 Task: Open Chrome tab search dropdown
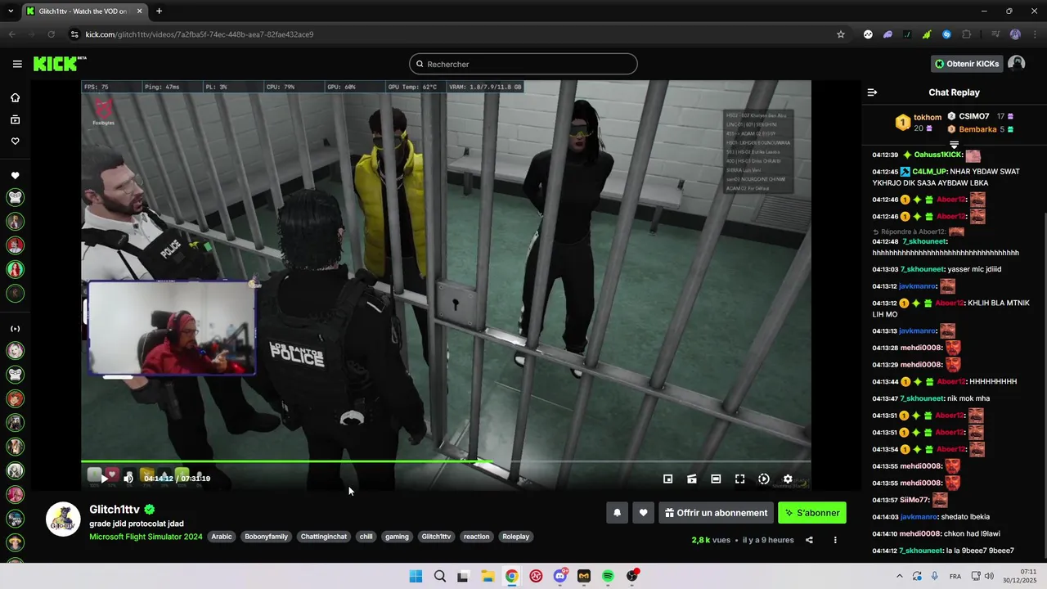pos(11,11)
